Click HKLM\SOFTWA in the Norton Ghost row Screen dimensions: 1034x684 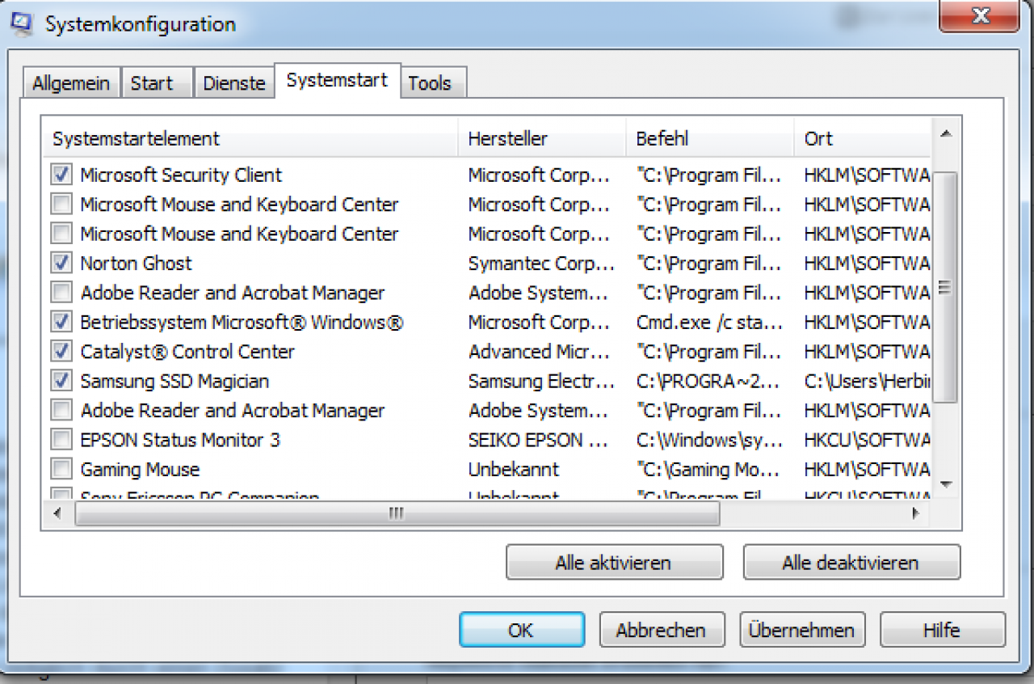868,263
